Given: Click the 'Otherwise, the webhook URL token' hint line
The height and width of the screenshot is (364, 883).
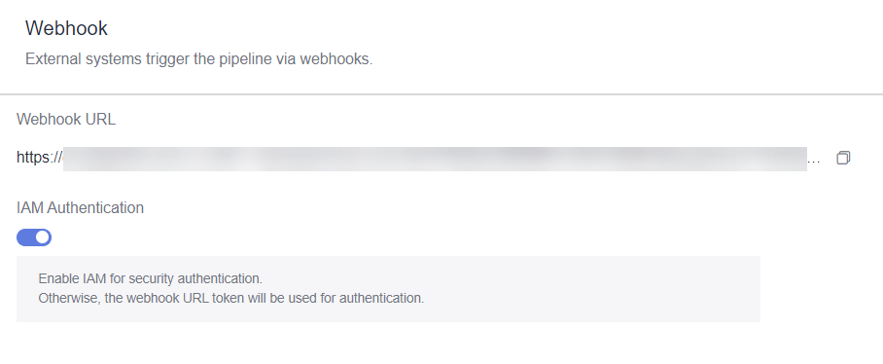Looking at the screenshot, I should [230, 298].
